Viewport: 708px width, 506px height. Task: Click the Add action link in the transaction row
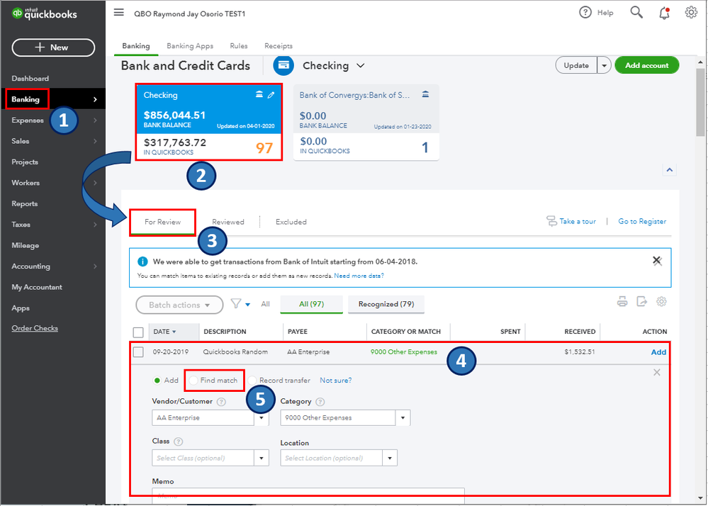pyautogui.click(x=658, y=352)
